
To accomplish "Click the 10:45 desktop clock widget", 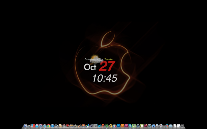I will tap(105, 78).
